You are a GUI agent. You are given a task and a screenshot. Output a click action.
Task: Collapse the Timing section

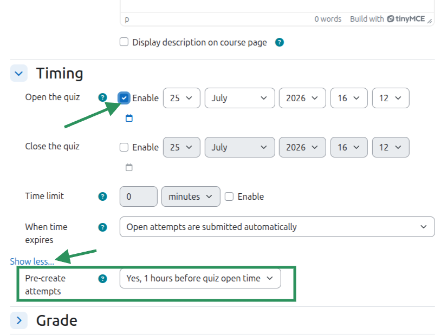point(19,73)
